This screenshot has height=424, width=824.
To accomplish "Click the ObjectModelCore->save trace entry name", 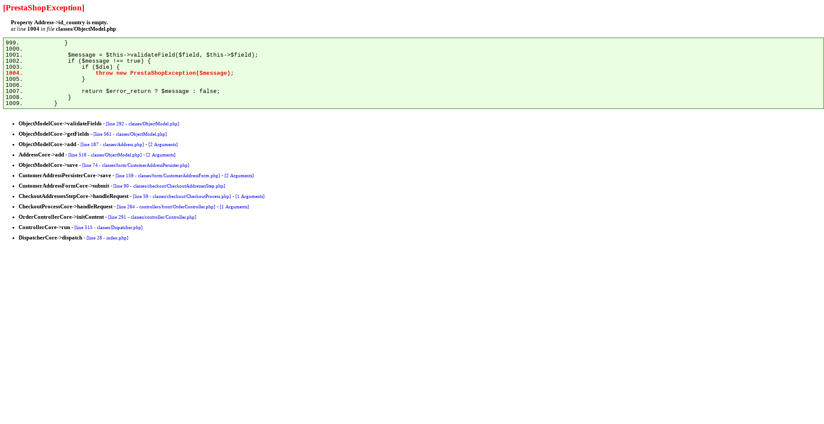I will coord(48,165).
